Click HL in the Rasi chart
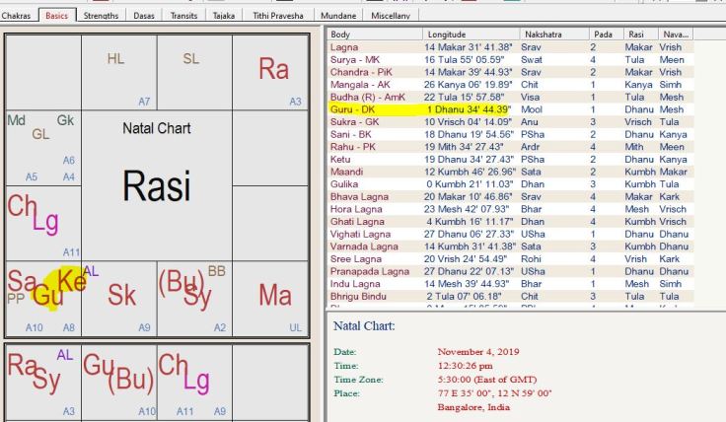Viewport: 726px width, 422px height. tap(115, 59)
